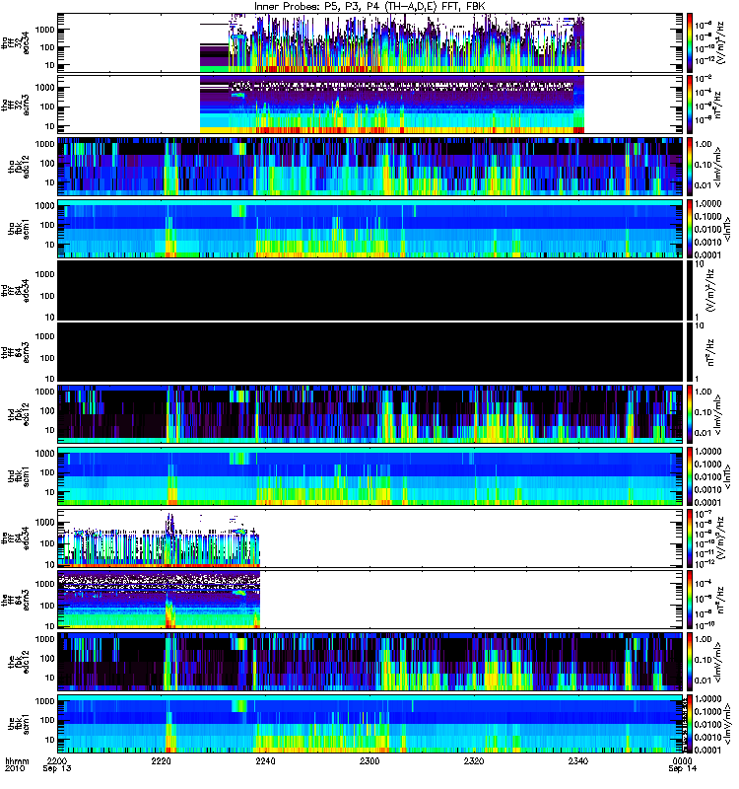Select the the fff 64 edc34 spectrogram panel

point(370,538)
